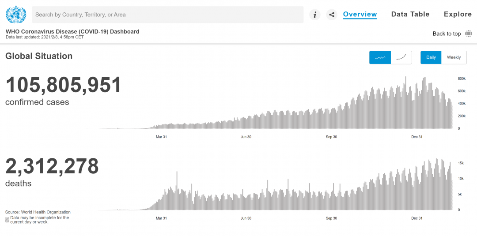Click the WHO logo icon
The image size is (477, 236).
[x=16, y=14]
